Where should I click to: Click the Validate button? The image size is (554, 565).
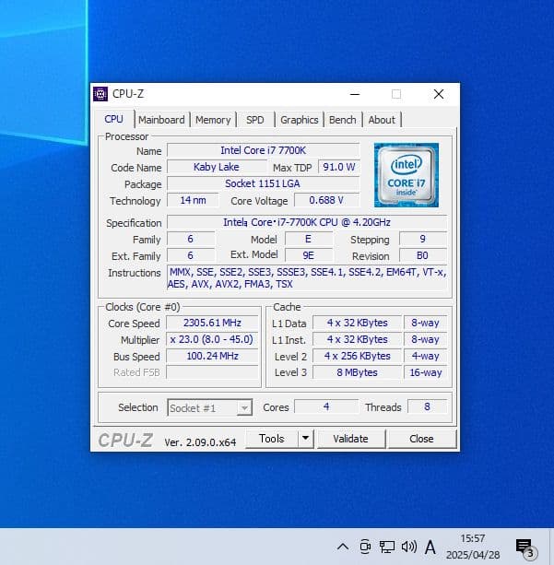350,439
